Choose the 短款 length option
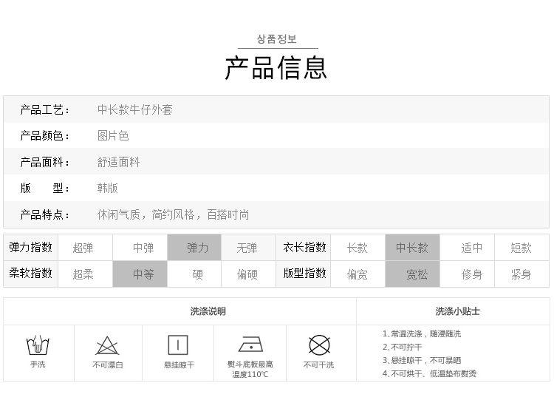The image size is (554, 400). tap(521, 248)
